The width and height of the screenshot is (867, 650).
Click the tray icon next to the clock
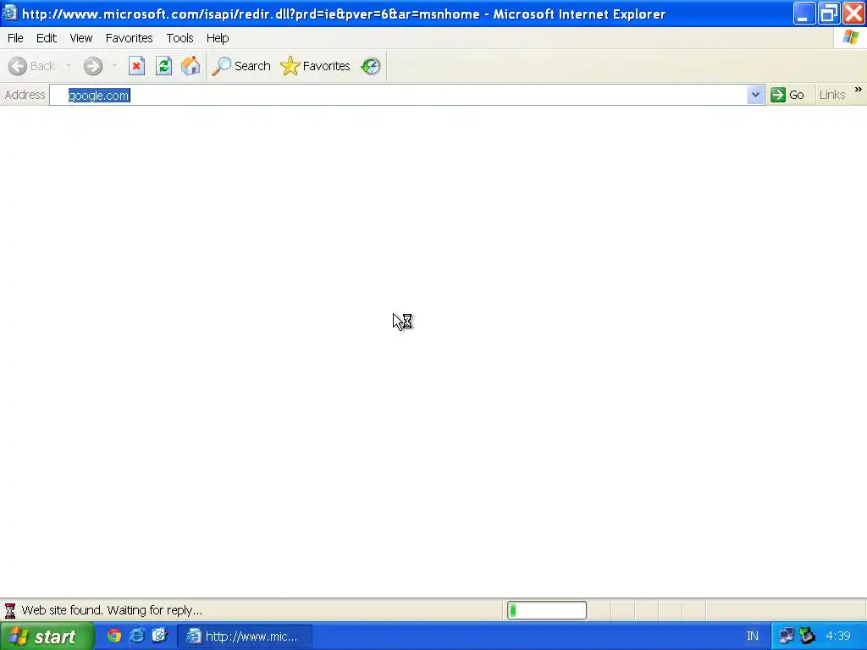[807, 636]
